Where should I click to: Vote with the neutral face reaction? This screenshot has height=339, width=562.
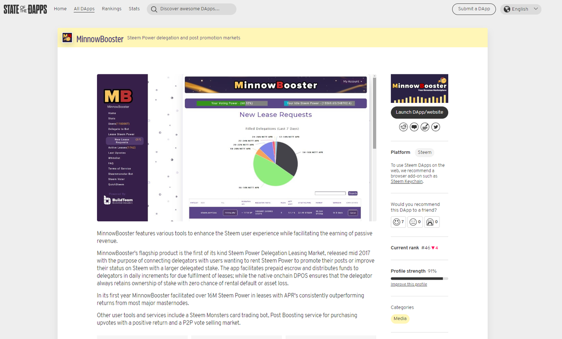coord(415,222)
